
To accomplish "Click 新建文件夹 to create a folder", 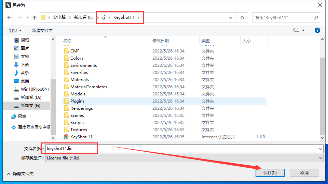I will (42, 30).
